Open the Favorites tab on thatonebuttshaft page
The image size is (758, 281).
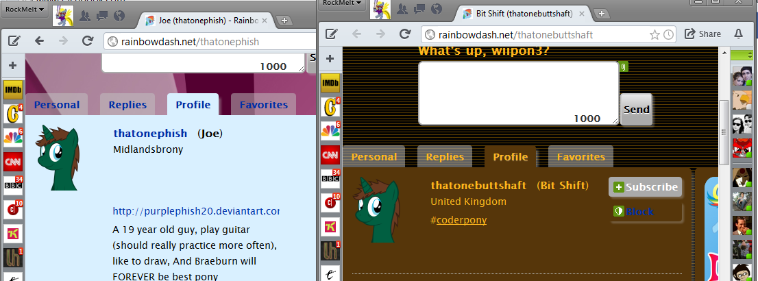coord(580,157)
